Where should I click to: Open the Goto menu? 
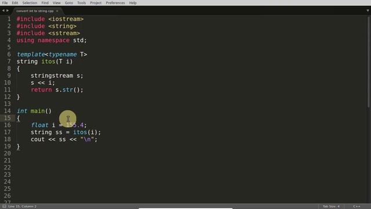[x=69, y=3]
